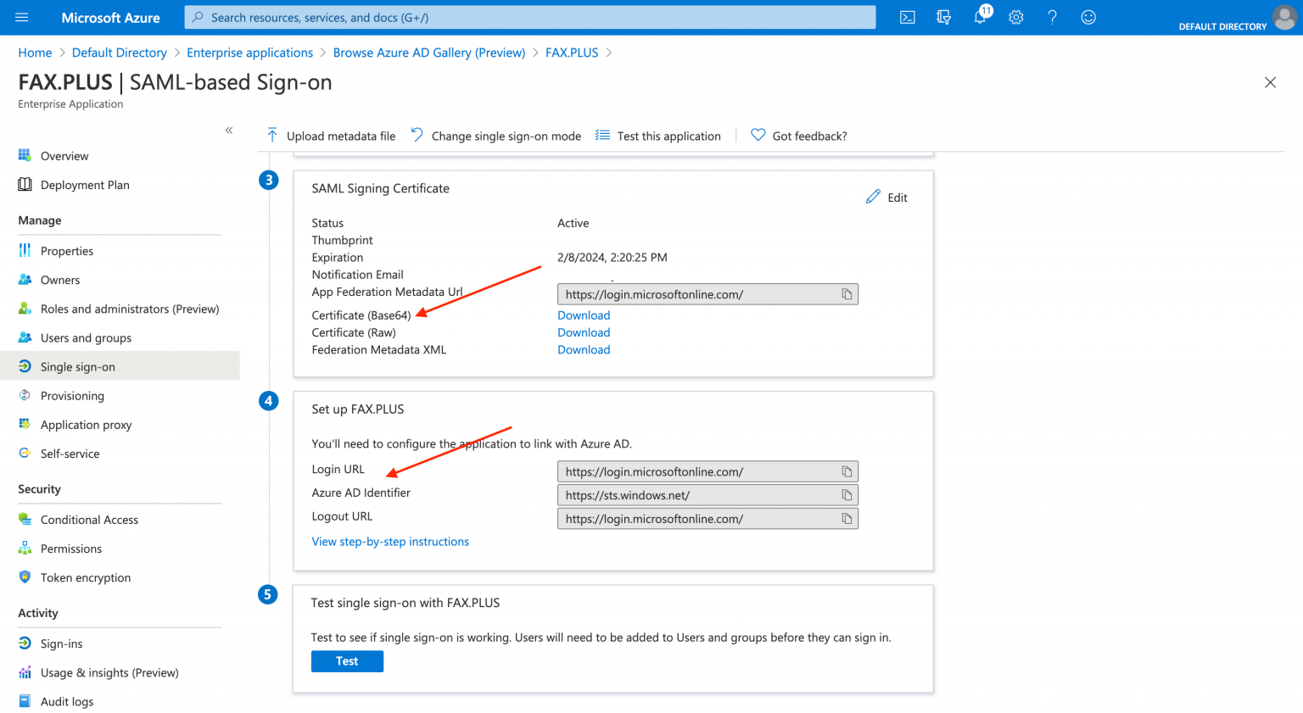Open directory and subscription filter icon
Viewport: 1303px width, 713px height.
(x=943, y=17)
